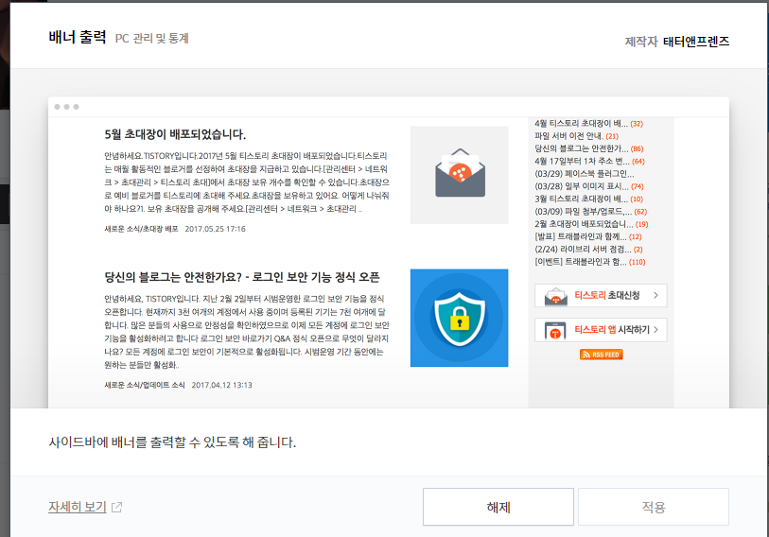Click sidebar item [발표] 트래블라인과 함께...
This screenshot has height=537, width=769.
581,237
